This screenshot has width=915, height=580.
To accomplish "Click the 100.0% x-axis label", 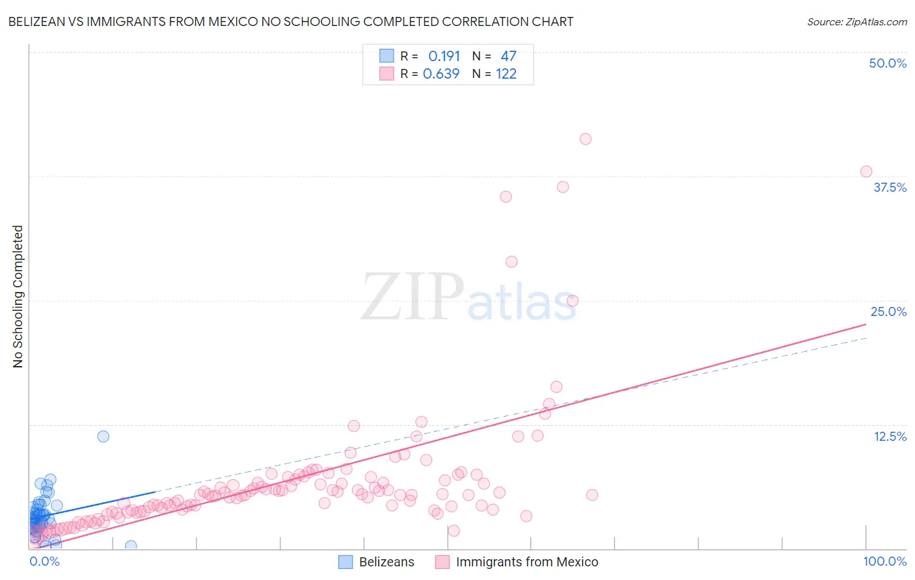I will [x=885, y=561].
